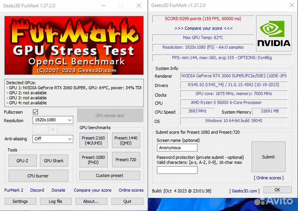Minimize the main FurMark window
This screenshot has width=298, height=211.
coord(103,5)
